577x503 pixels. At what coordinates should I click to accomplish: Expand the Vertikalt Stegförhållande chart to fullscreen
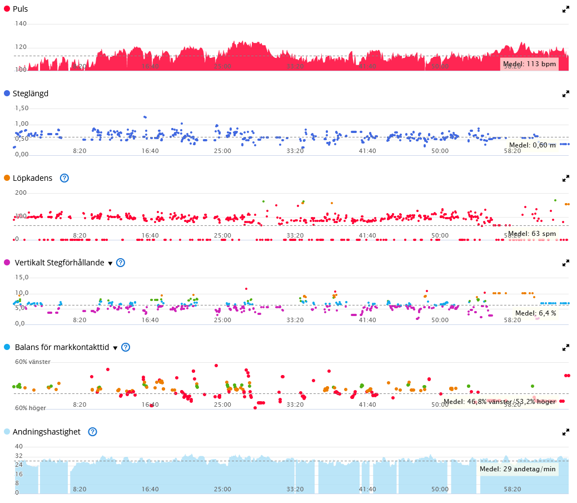click(x=565, y=263)
